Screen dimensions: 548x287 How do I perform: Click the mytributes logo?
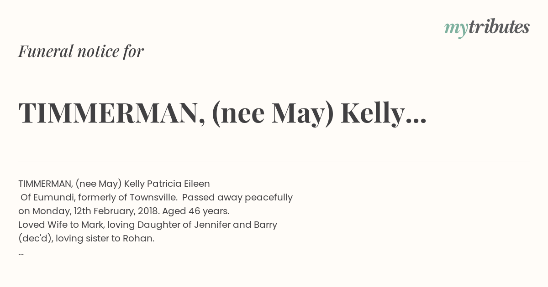(487, 28)
